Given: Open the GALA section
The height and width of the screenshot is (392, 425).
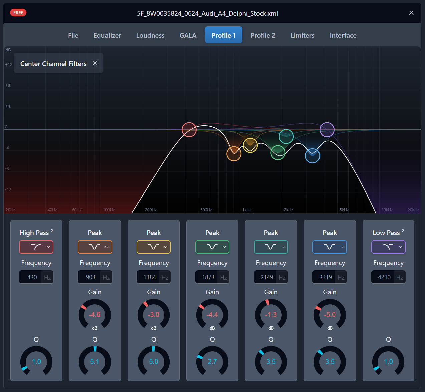Looking at the screenshot, I should click(x=188, y=35).
